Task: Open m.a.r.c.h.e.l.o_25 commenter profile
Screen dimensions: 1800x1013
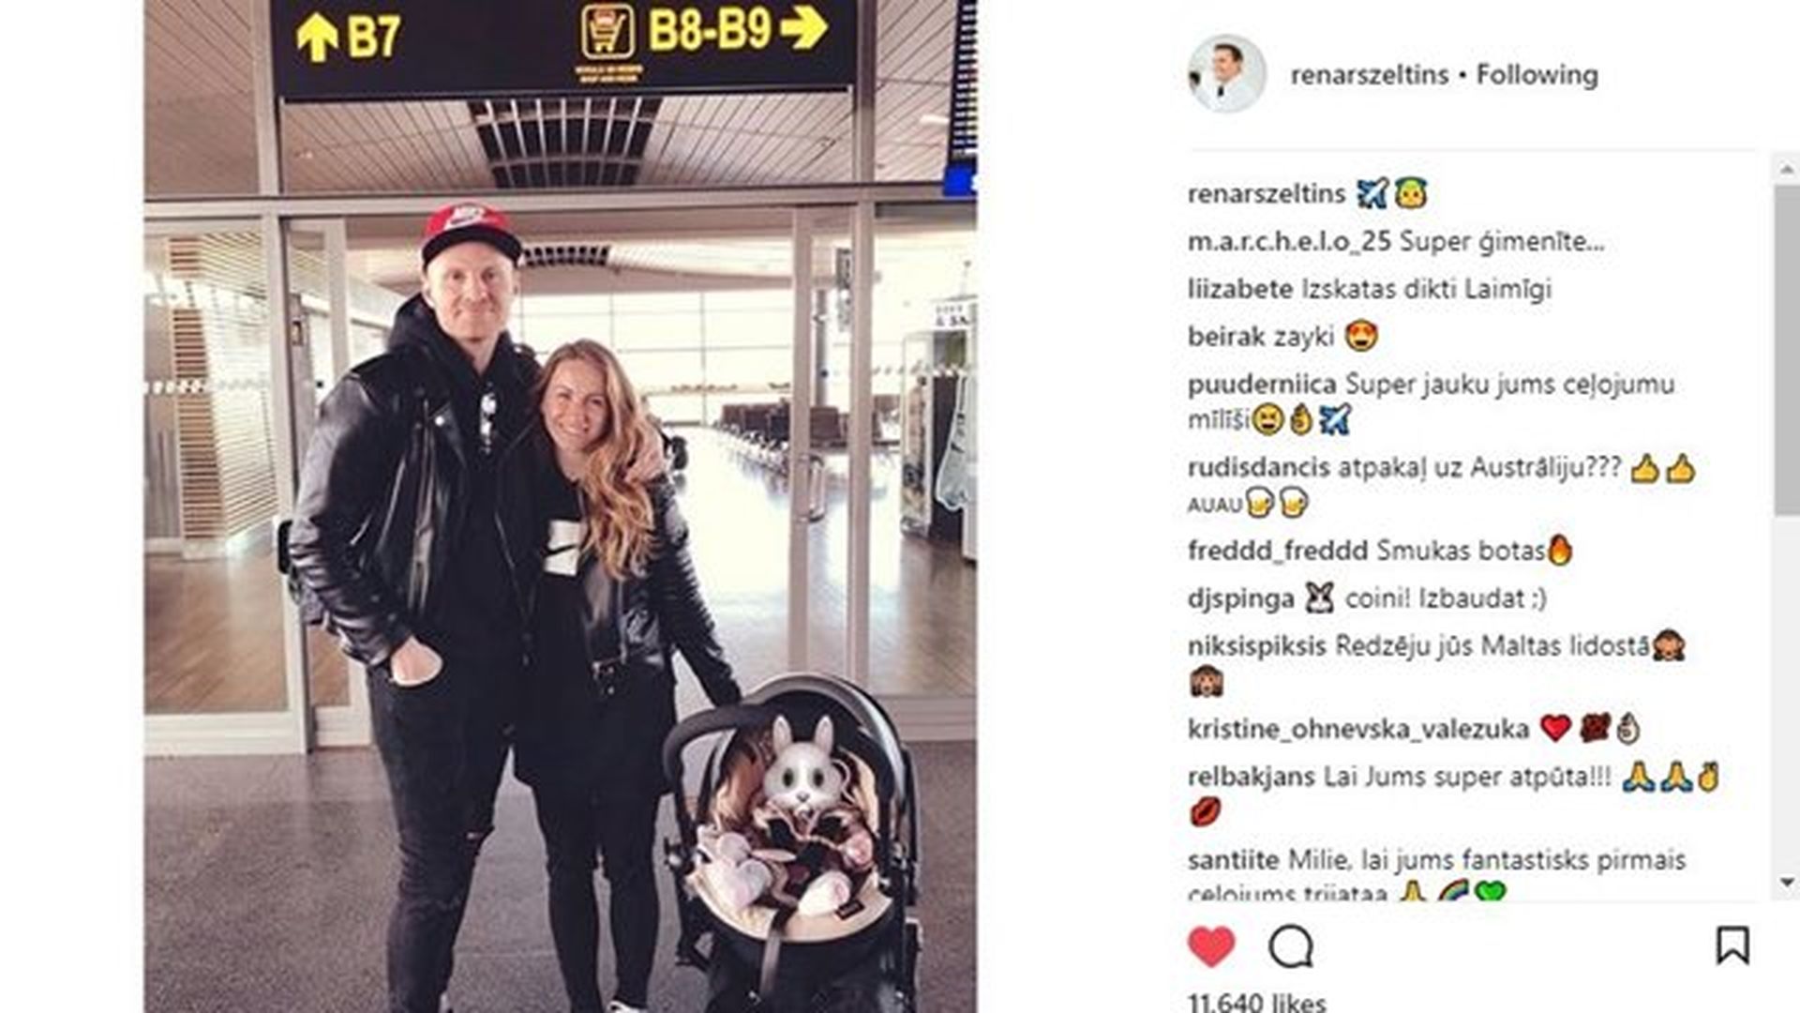Action: [x=1289, y=241]
